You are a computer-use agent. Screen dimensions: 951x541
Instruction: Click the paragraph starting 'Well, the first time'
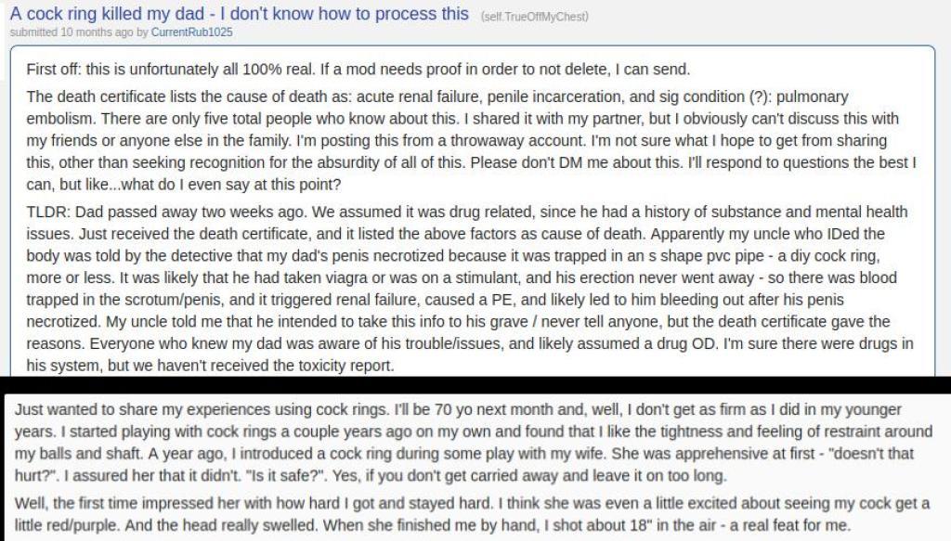(472, 514)
